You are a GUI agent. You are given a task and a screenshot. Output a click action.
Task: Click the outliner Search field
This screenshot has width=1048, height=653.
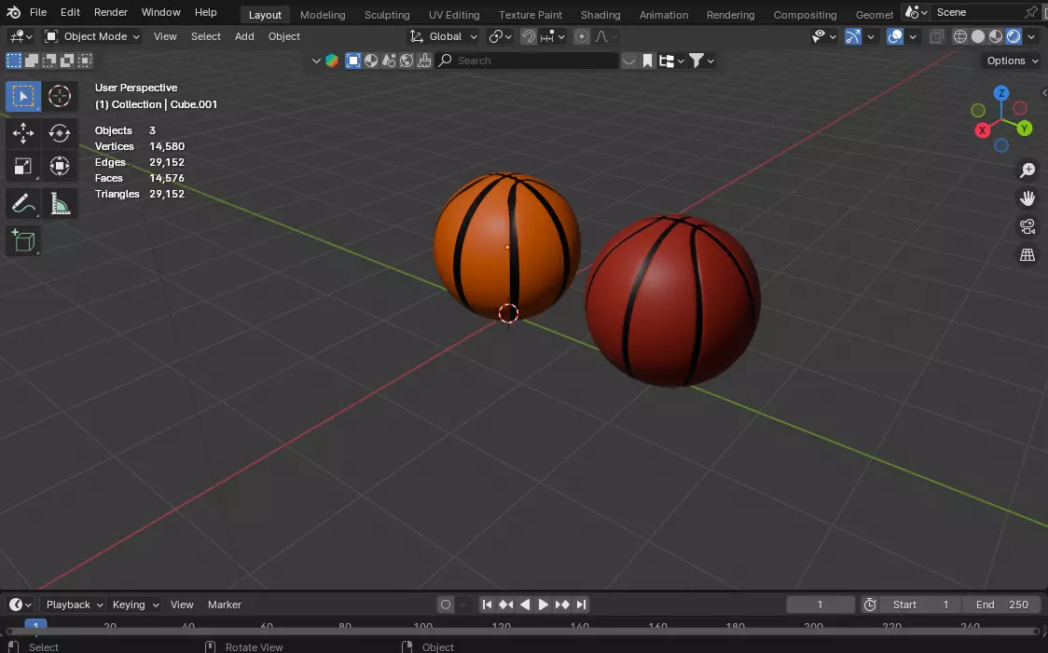pyautogui.click(x=527, y=61)
